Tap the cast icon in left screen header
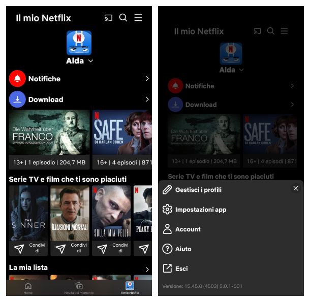 [108, 18]
